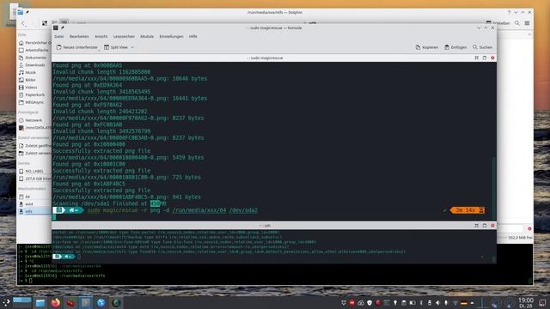
Task: Click the magicrescue command line text
Action: tap(172, 210)
